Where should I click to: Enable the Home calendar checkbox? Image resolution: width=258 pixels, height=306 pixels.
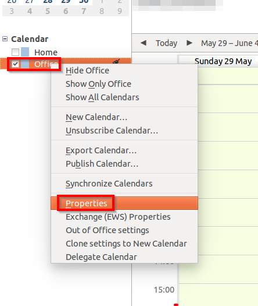coord(15,52)
